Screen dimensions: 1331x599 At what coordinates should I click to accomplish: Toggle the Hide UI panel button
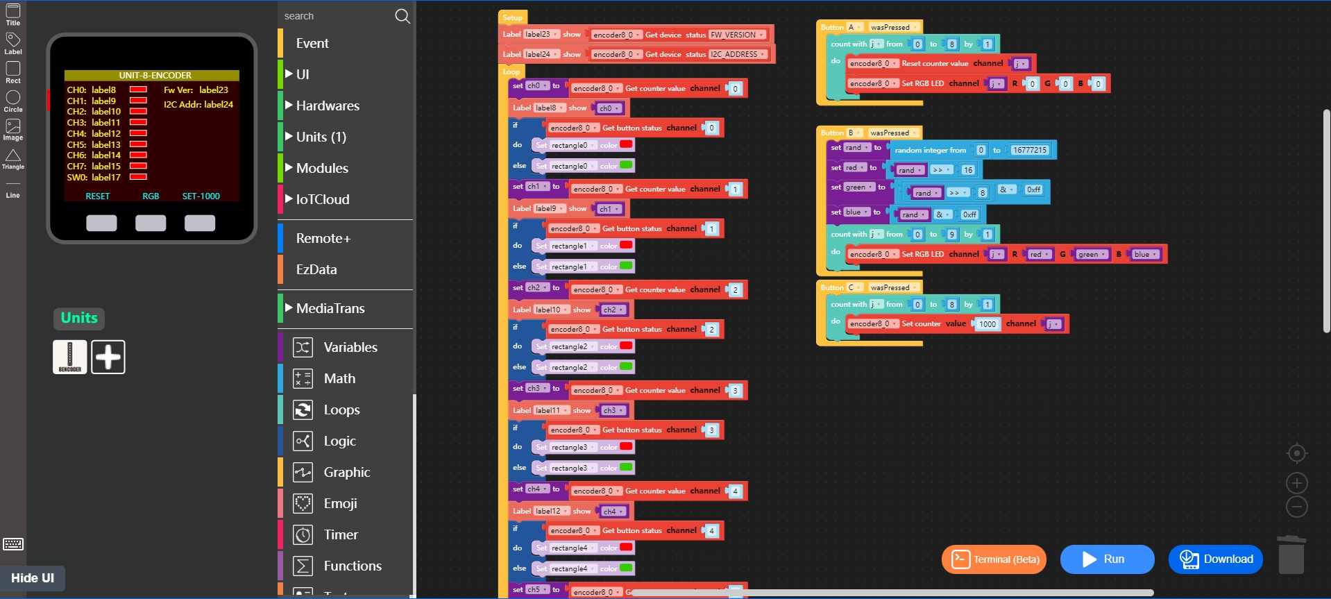[x=33, y=578]
